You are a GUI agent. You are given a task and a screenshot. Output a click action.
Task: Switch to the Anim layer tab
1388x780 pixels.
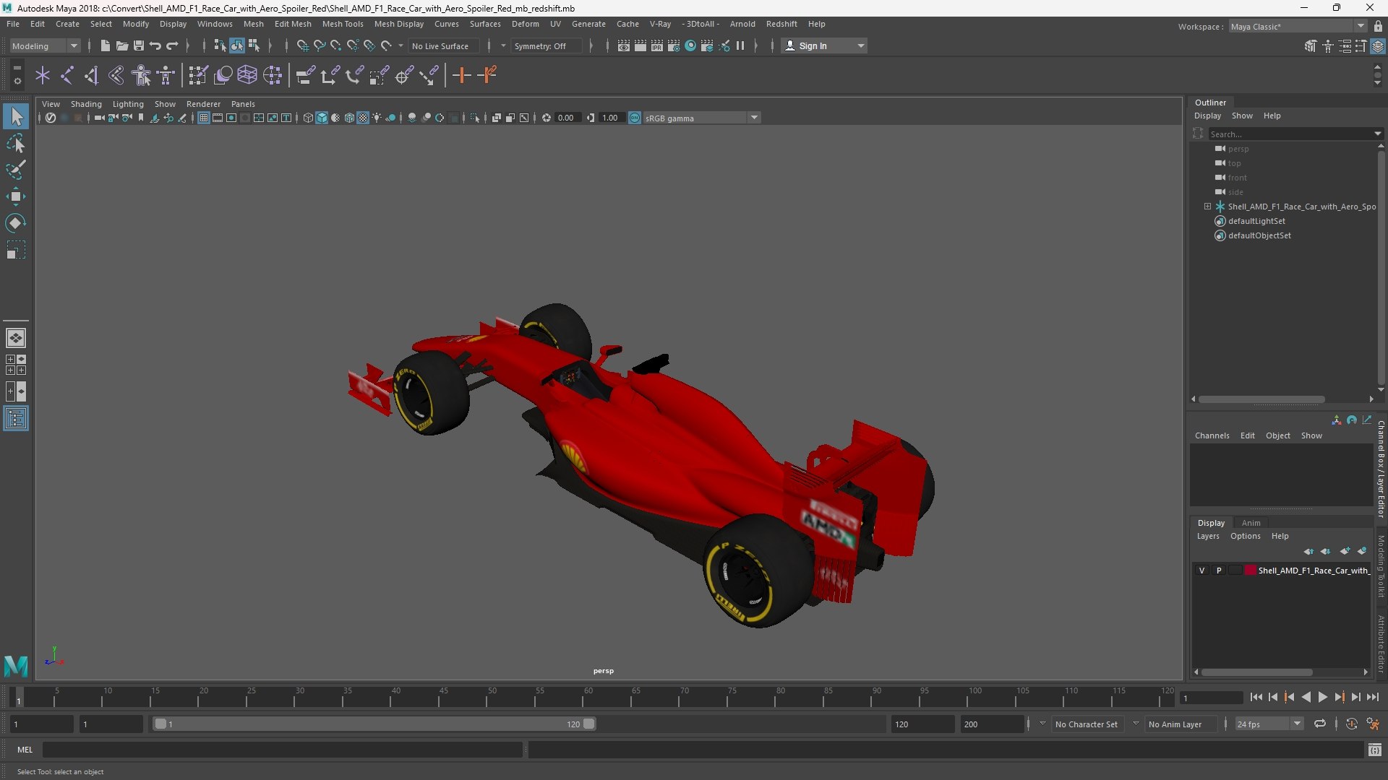click(x=1251, y=523)
